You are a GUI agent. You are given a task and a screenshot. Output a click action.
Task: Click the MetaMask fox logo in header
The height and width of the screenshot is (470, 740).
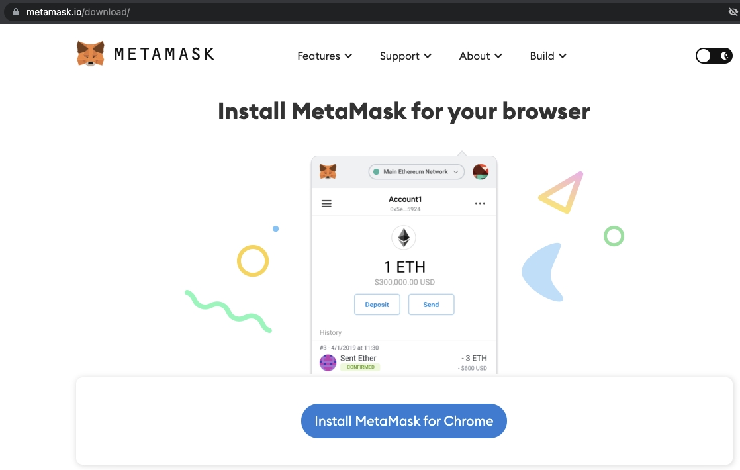click(x=90, y=54)
